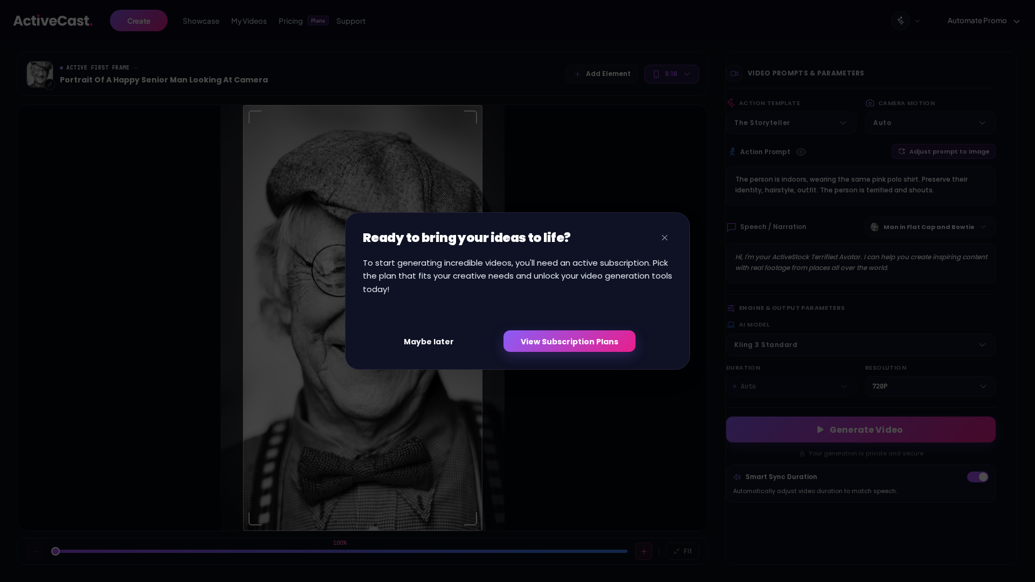This screenshot has height=582, width=1035.
Task: Open the Duration Auto dropdown
Action: 791,386
